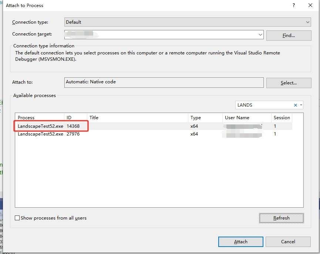Expand the Connection target combo box arrow
The height and width of the screenshot is (254, 320).
coord(260,35)
